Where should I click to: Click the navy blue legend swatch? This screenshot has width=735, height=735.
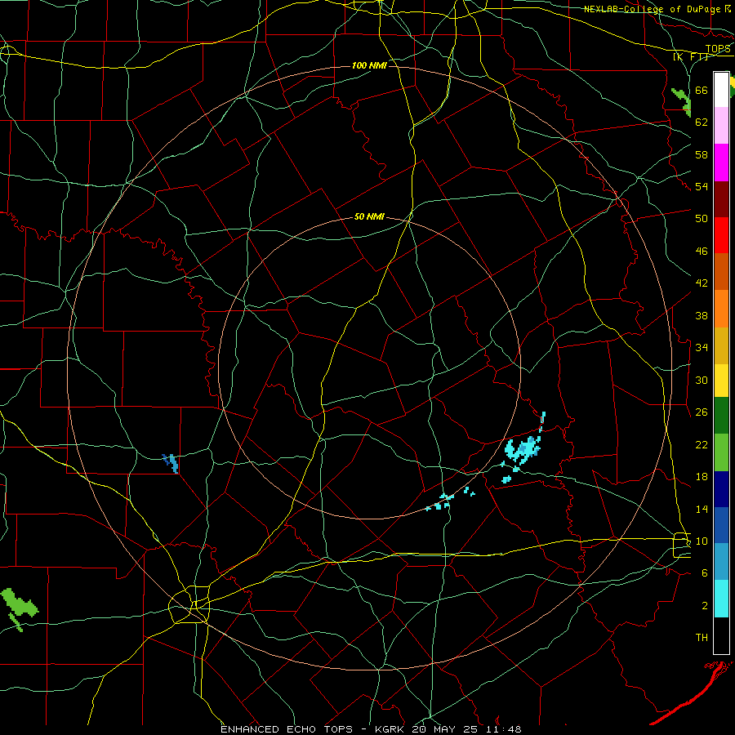[721, 489]
